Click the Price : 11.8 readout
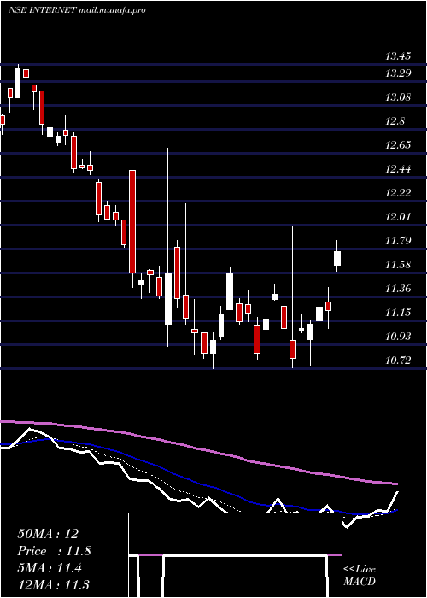The width and height of the screenshot is (427, 598). click(54, 551)
